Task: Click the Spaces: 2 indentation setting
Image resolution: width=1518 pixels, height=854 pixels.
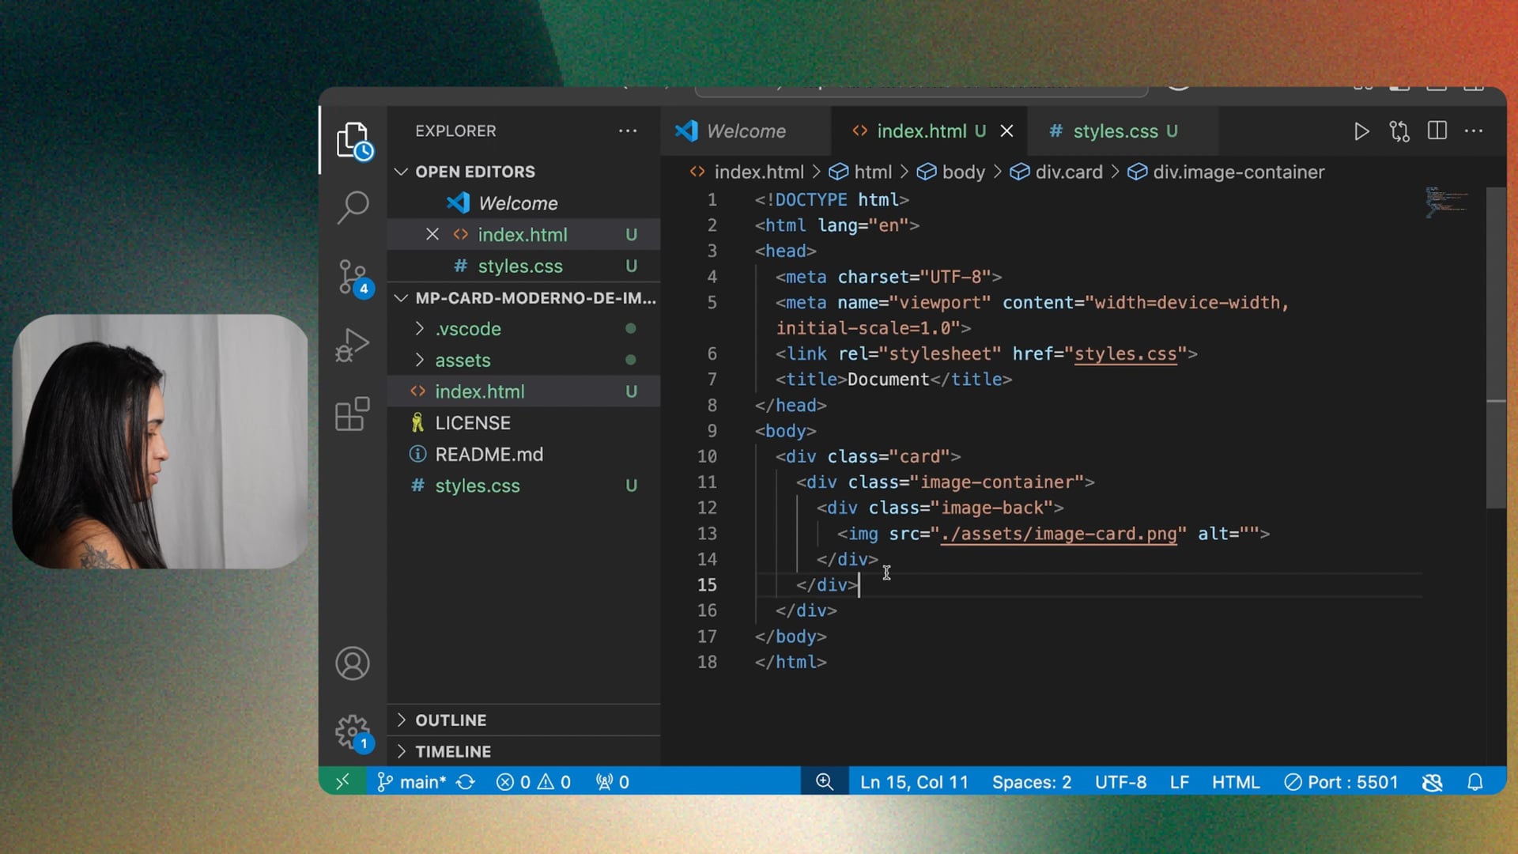Action: click(1031, 782)
